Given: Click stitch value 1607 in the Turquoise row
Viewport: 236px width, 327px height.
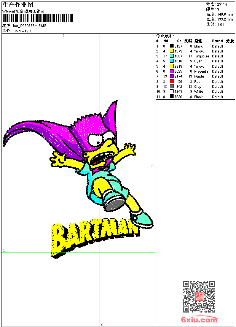Looking at the screenshot, I should click(x=179, y=56).
